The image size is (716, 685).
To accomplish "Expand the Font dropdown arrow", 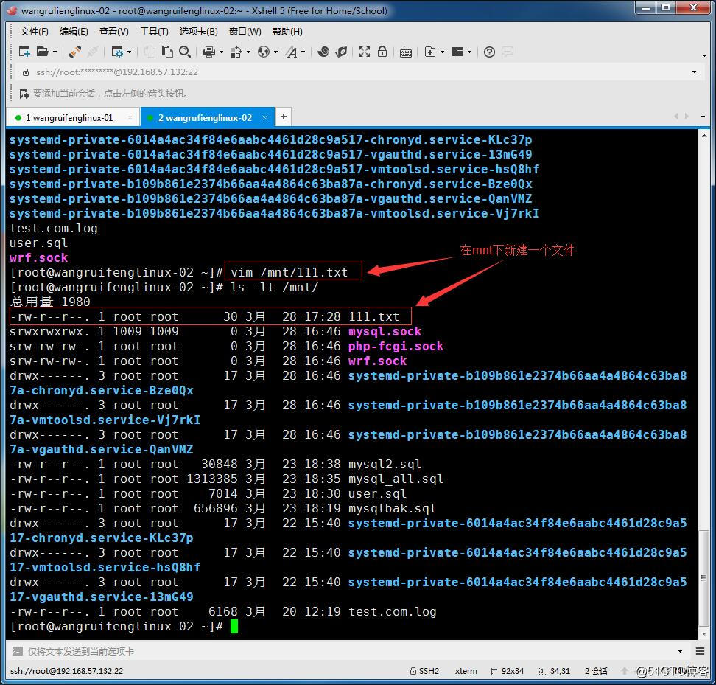I will (x=303, y=52).
